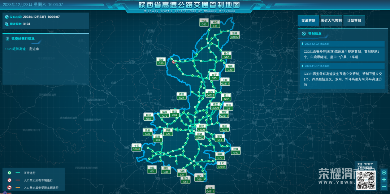The height and width of the screenshot is (194, 390).
Task: Click the G6521 榆蓝 highway sign
Action: point(215,106)
